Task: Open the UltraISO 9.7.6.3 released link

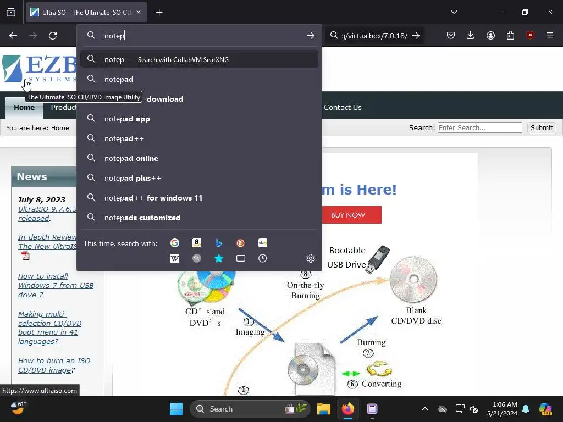Action: pos(47,214)
